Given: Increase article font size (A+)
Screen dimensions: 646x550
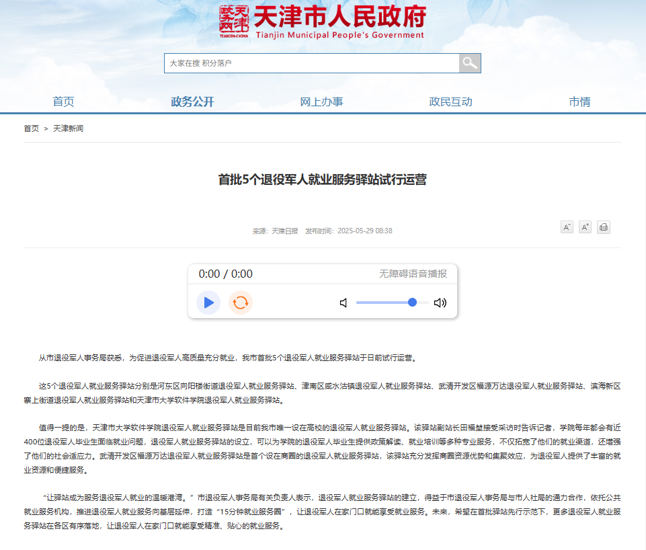Looking at the screenshot, I should (x=585, y=227).
